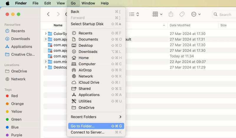The image size is (236, 138).
Task: Open OneDrive in sidebar Locations
Action: (16, 71)
